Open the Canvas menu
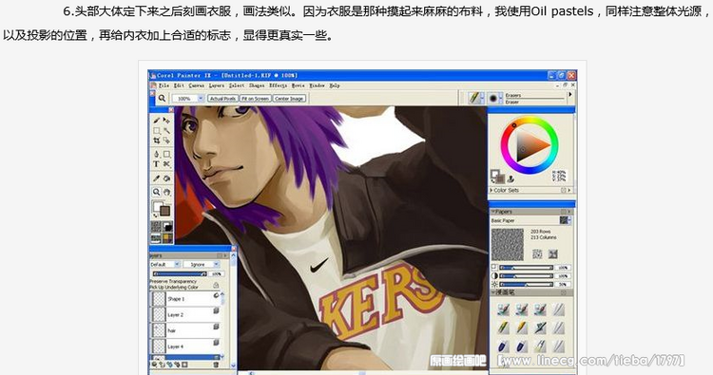713x375 pixels. (197, 85)
